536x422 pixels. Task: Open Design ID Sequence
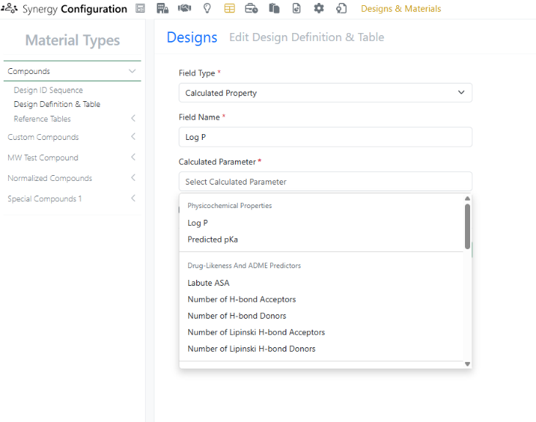tap(48, 90)
